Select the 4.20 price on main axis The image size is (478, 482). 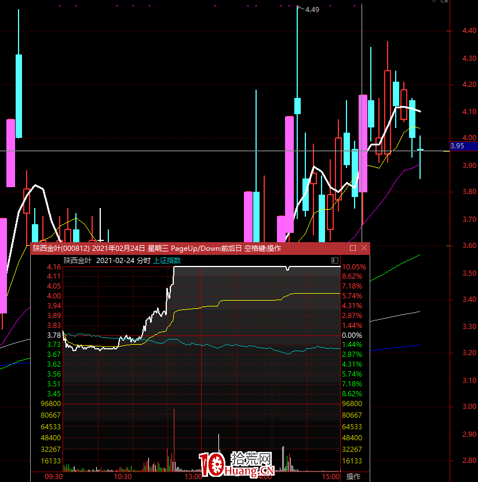pos(469,84)
